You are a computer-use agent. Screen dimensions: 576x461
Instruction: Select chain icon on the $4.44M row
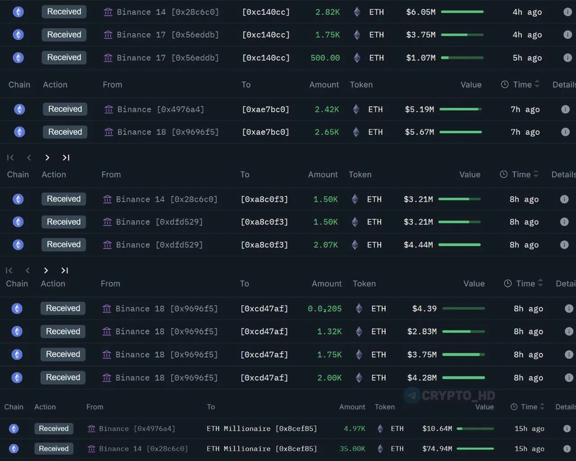[18, 245]
